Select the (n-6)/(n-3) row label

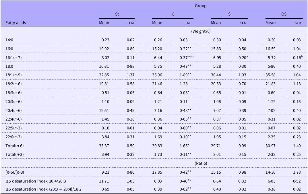click(15, 172)
